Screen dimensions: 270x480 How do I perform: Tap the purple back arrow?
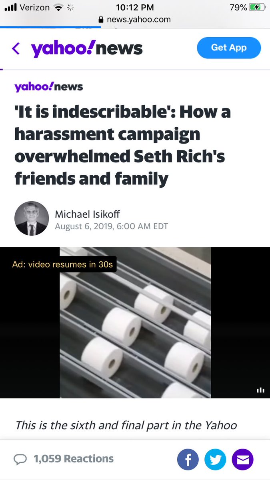(x=16, y=49)
